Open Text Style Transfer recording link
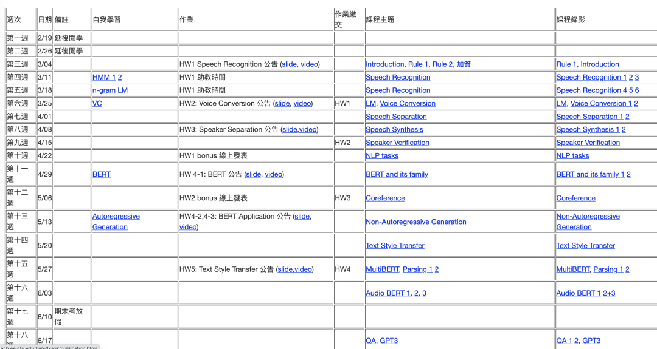Viewport: 657px width, 349px height. tap(586, 246)
